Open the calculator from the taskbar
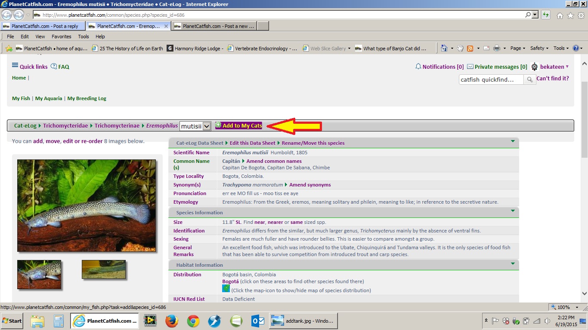Screen dimensions: 588x330 point(59,321)
